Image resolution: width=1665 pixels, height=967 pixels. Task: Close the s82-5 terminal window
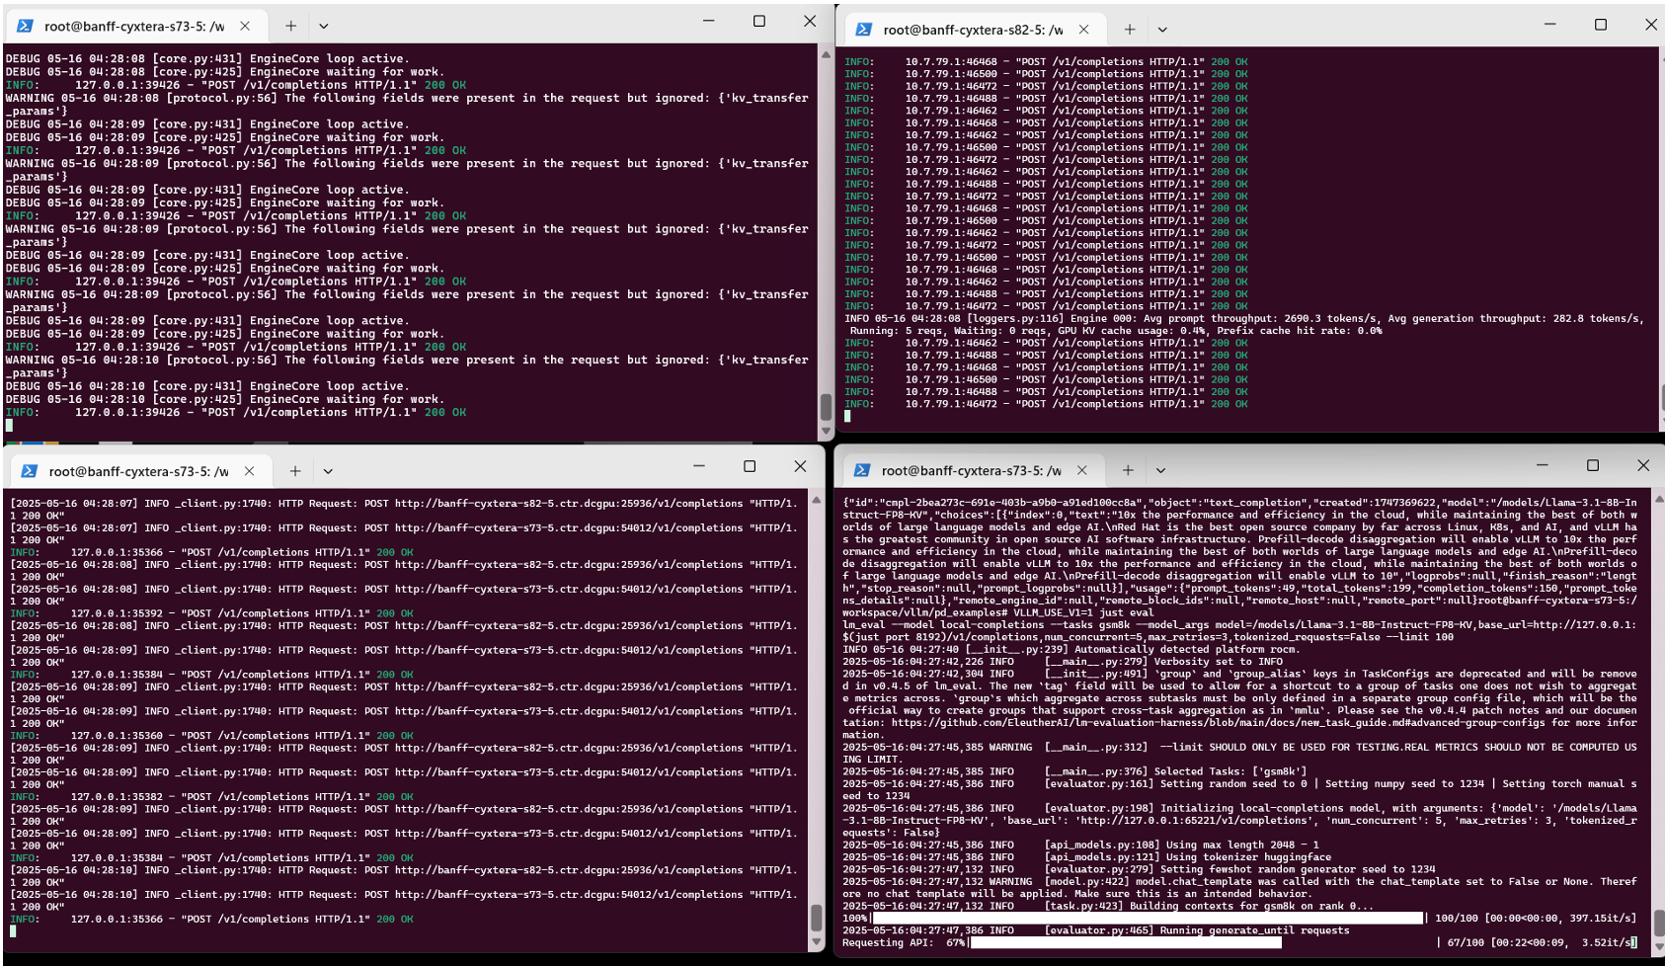coord(1650,25)
